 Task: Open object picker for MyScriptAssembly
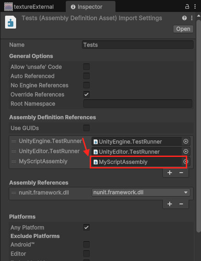(186, 162)
